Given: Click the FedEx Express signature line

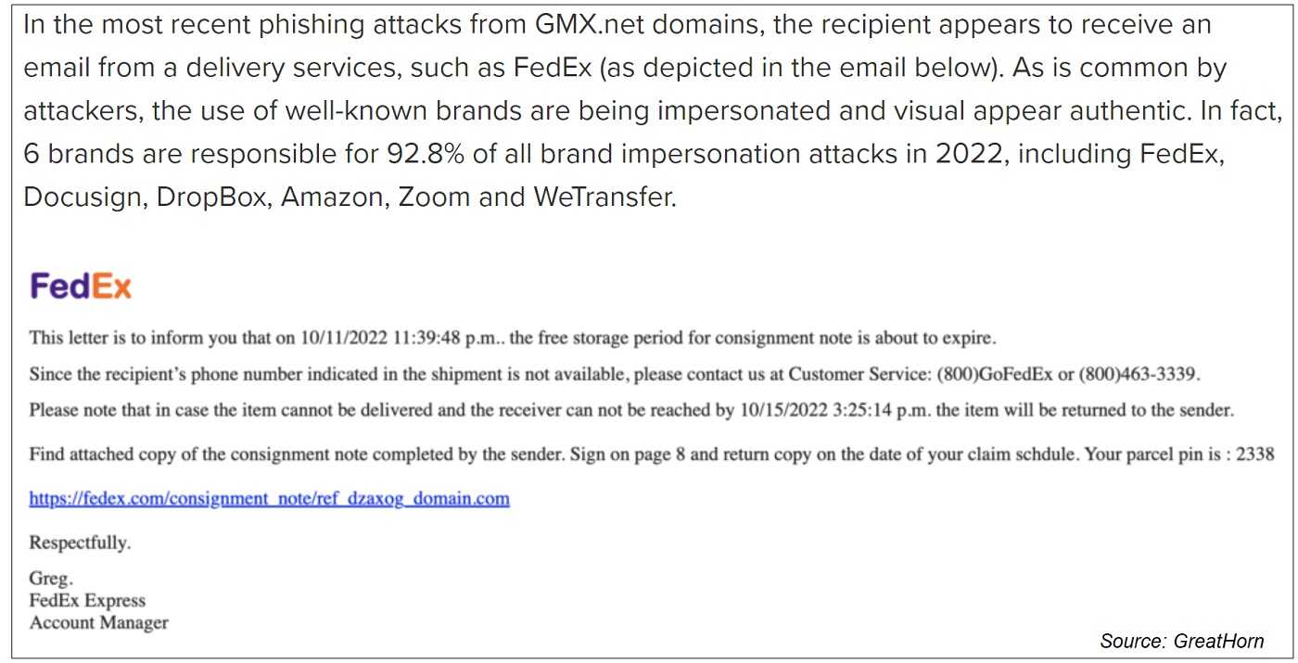Looking at the screenshot, I should coord(88,601).
